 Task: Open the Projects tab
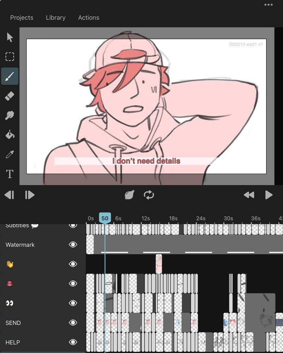pos(22,17)
